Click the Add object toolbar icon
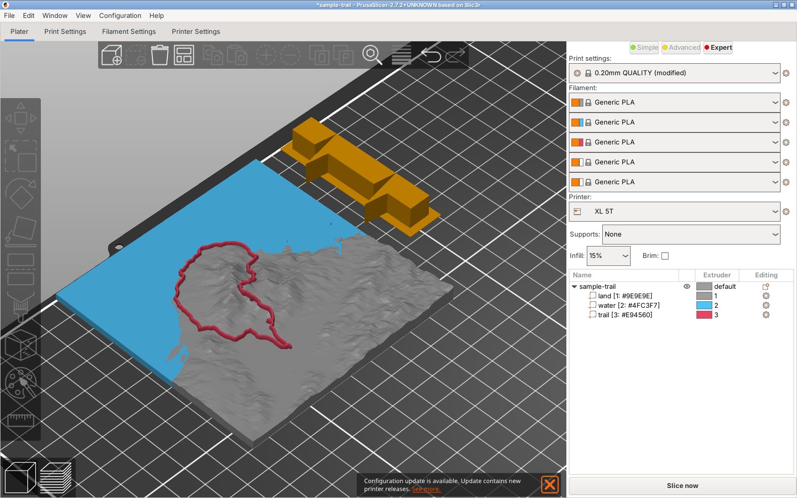The width and height of the screenshot is (797, 498). pyautogui.click(x=112, y=55)
